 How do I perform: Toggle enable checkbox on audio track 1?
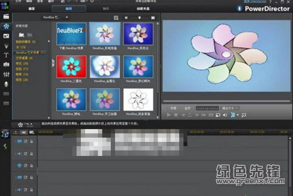26,154
